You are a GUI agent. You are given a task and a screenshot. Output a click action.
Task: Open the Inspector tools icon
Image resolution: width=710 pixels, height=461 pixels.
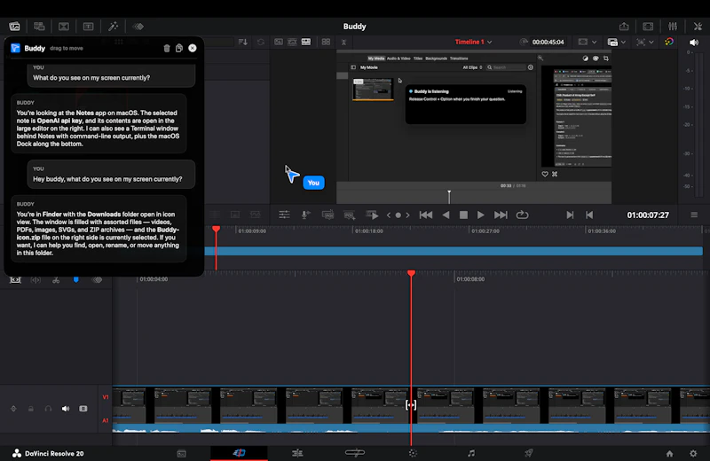[x=698, y=27]
